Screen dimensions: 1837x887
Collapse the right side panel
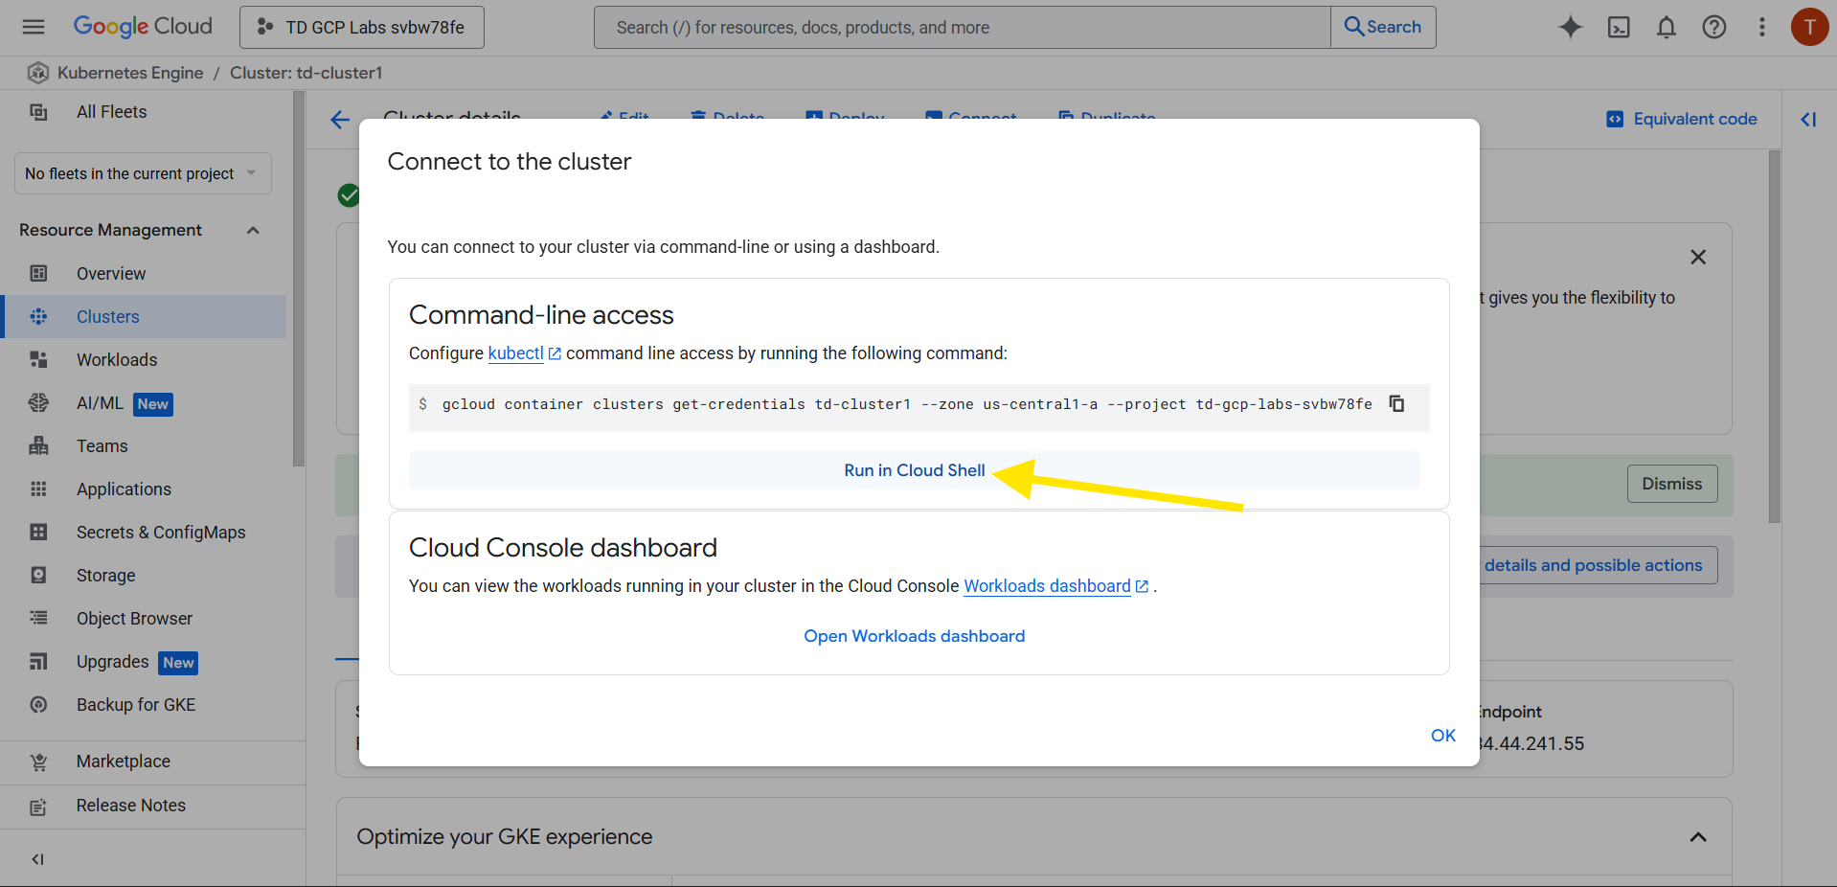(1808, 120)
